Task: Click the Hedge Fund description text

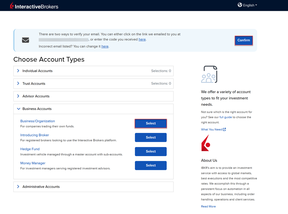Action: [71, 154]
